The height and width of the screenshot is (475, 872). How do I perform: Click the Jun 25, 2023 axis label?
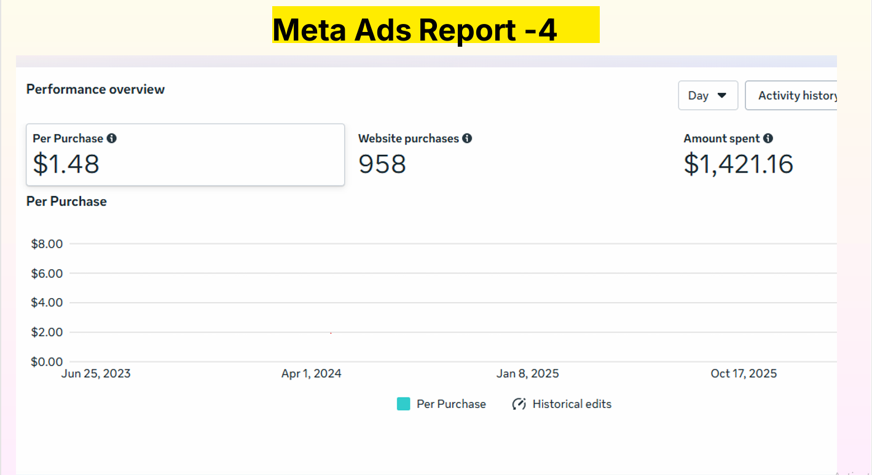(96, 374)
